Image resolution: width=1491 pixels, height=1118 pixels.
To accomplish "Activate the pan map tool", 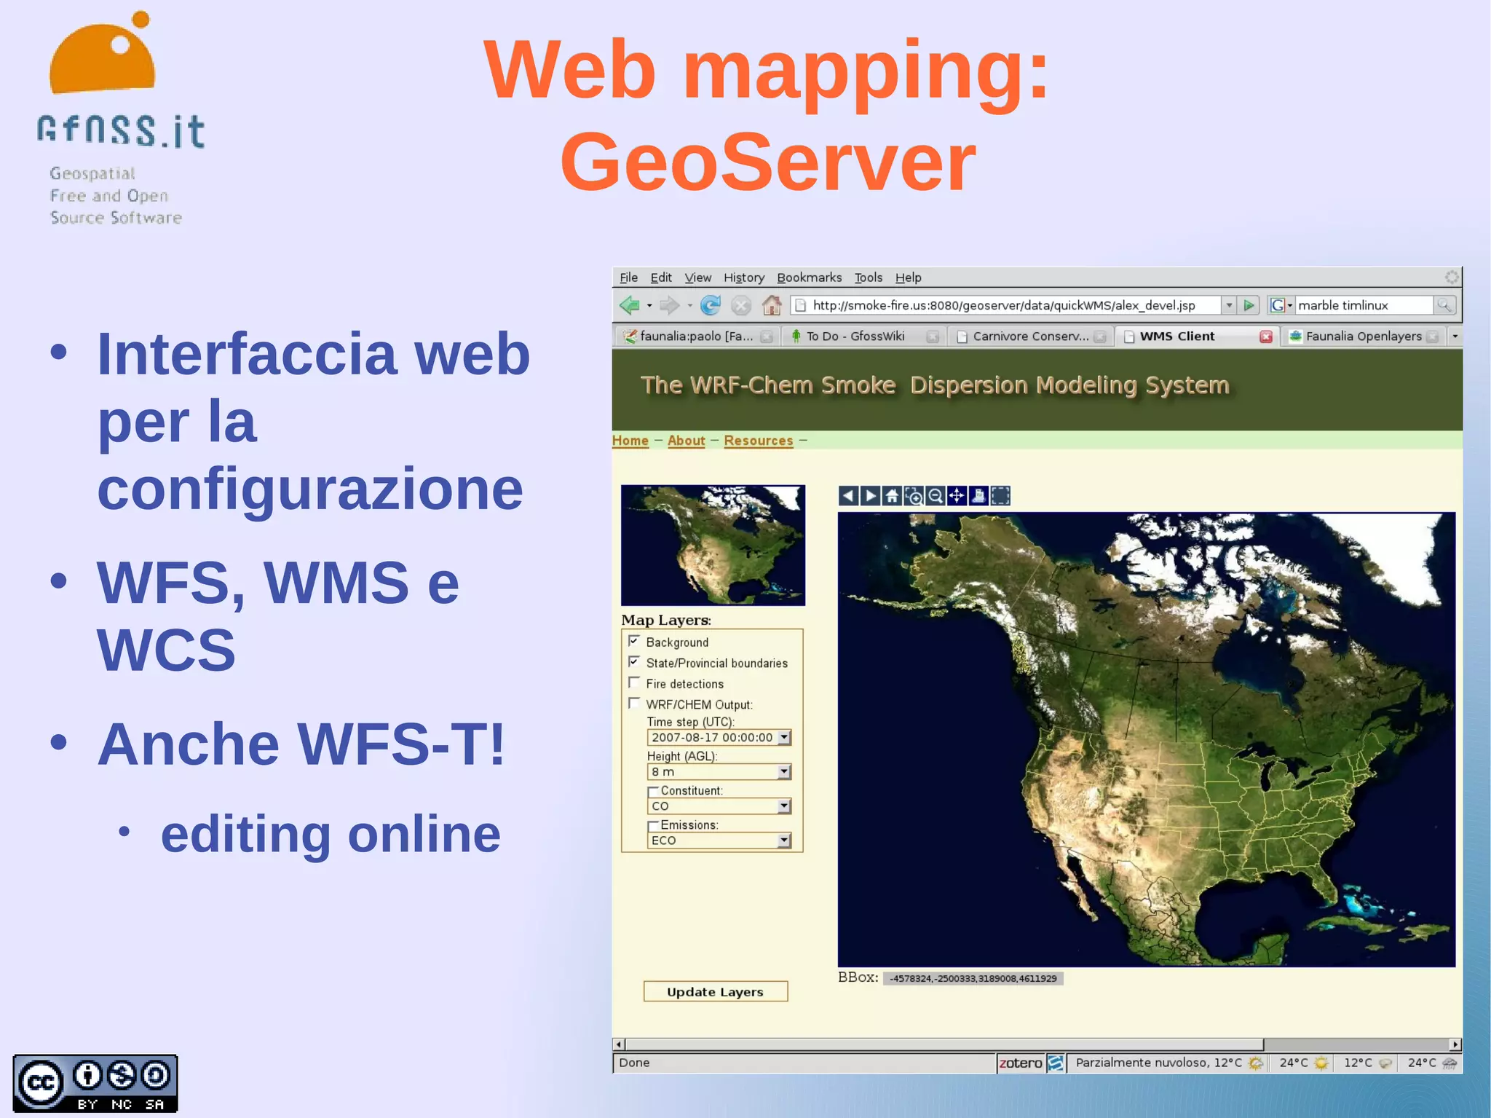I will [957, 496].
